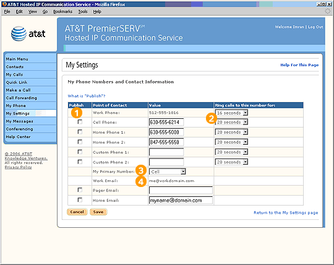Select My Settings in sidebar
The image size is (334, 265).
[31, 113]
